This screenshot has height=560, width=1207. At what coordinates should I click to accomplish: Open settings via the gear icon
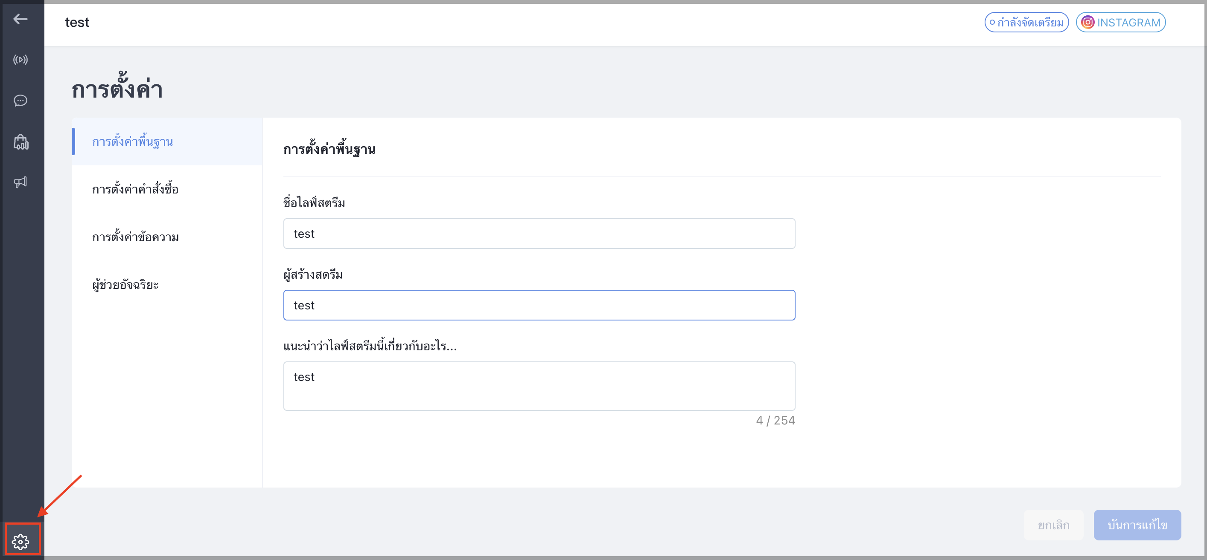(x=20, y=541)
